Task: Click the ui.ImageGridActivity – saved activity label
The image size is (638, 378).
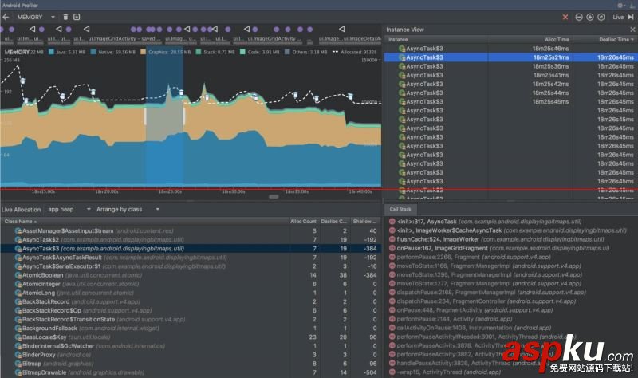Action: (124, 39)
